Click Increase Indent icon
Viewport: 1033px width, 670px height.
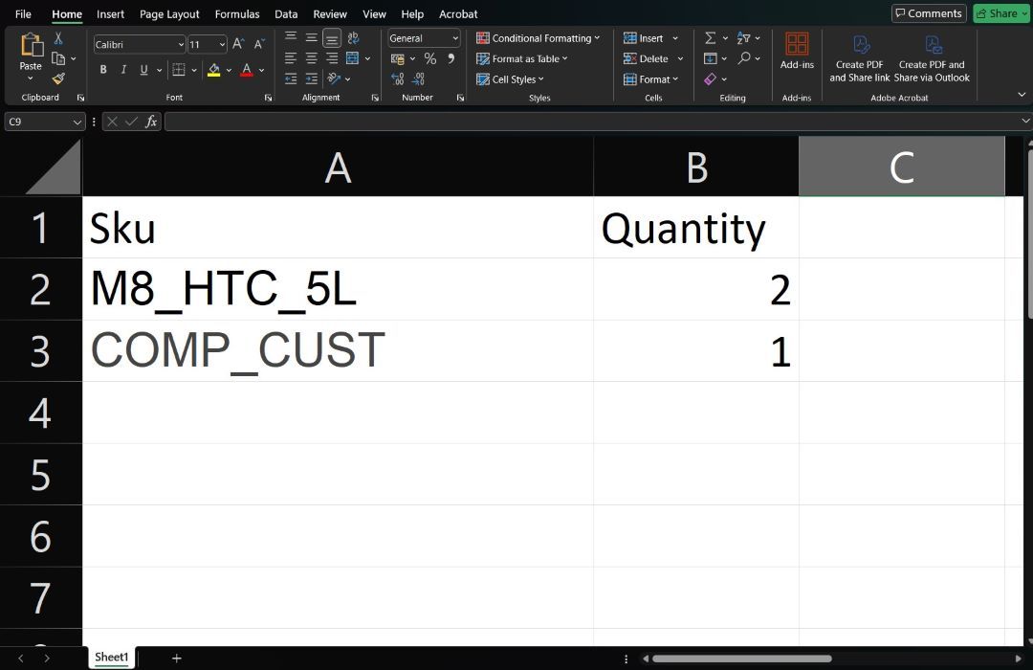point(311,79)
